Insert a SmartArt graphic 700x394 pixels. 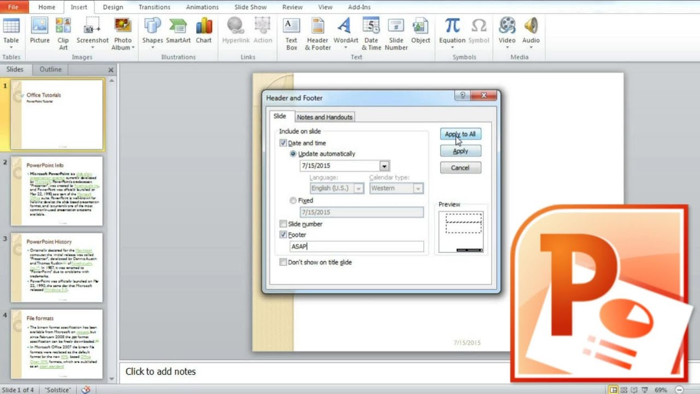178,31
